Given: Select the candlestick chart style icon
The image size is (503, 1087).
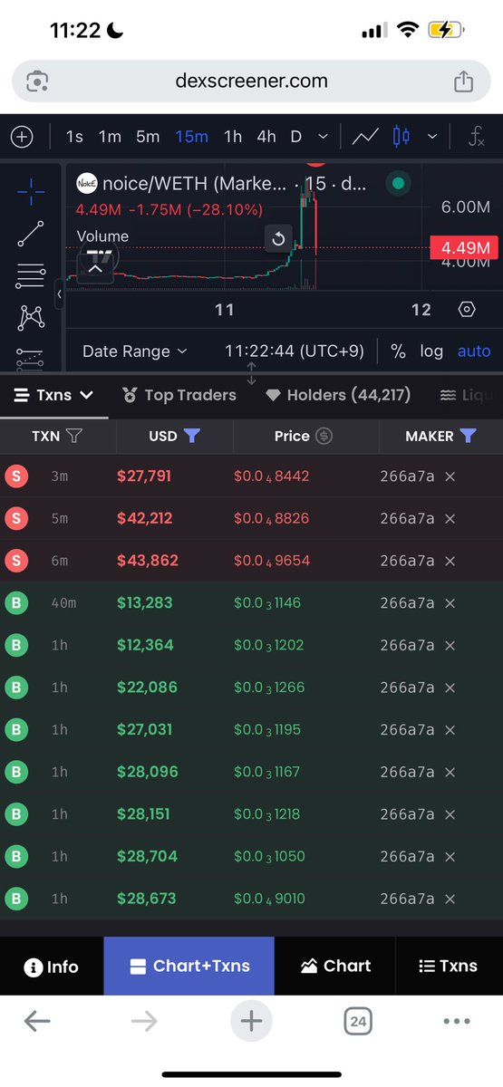Looking at the screenshot, I should pos(401,137).
